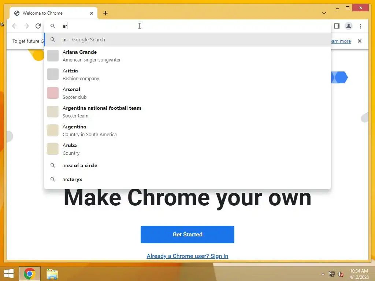375x281 pixels.
Task: Select 'area of a circle' suggestion
Action: [187, 165]
